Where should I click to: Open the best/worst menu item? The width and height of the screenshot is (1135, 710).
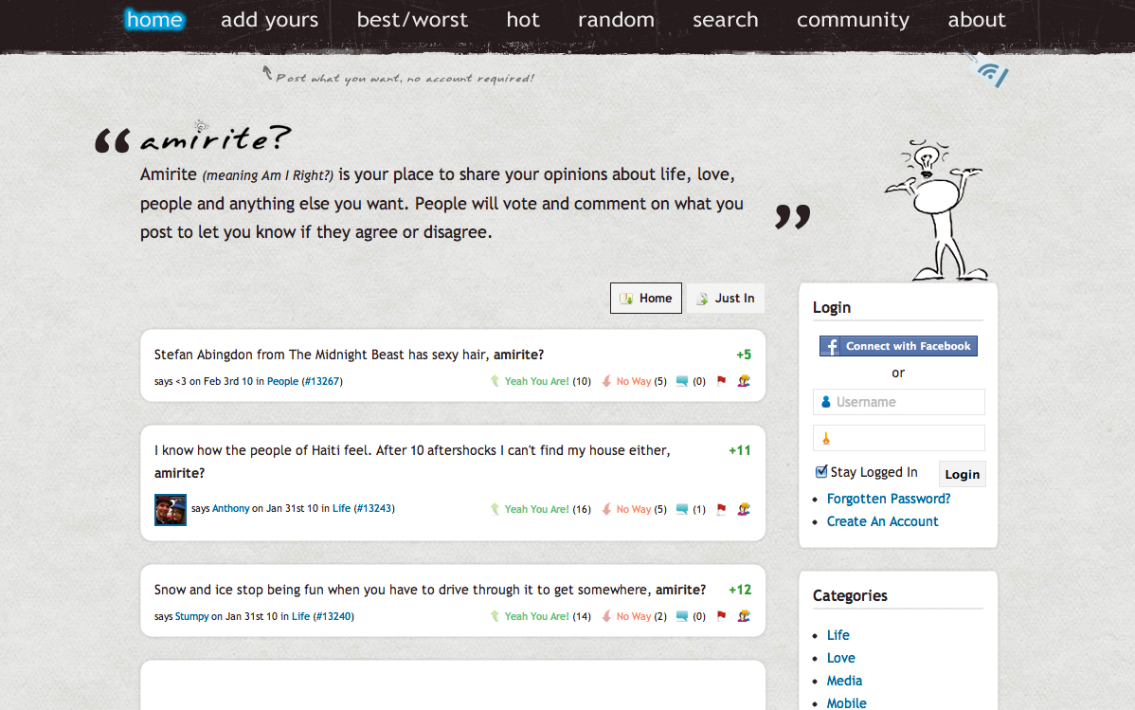click(412, 20)
